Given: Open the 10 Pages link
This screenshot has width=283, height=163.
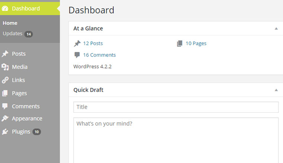Looking at the screenshot, I should click(196, 44).
